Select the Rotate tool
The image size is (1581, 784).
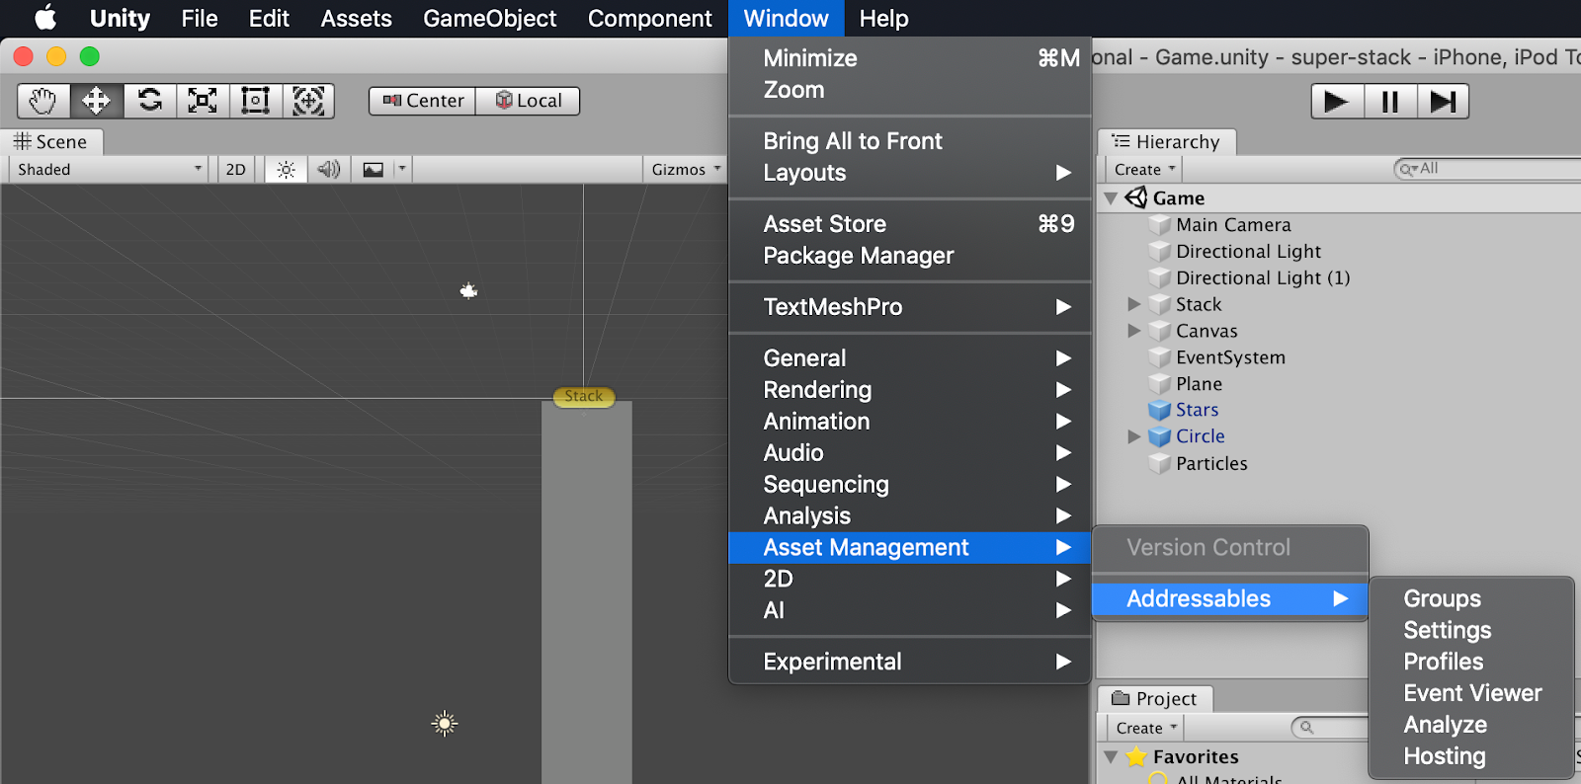coord(150,101)
